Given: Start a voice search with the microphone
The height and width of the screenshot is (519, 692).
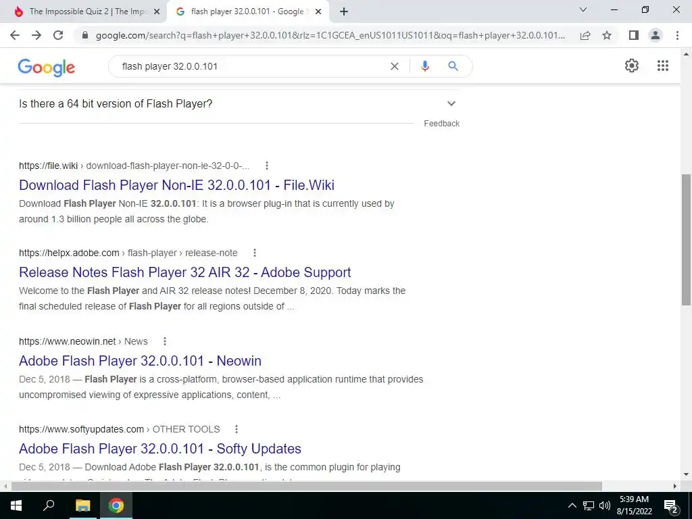Looking at the screenshot, I should (x=425, y=66).
